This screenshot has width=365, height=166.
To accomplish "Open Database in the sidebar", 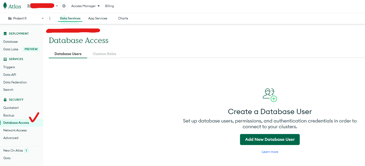I will [x=11, y=42].
